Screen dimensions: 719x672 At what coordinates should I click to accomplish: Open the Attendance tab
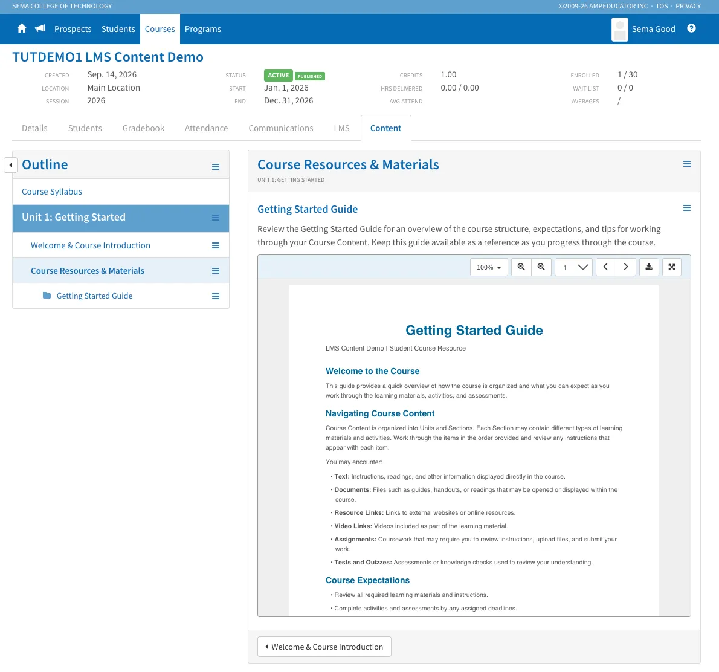pos(206,128)
